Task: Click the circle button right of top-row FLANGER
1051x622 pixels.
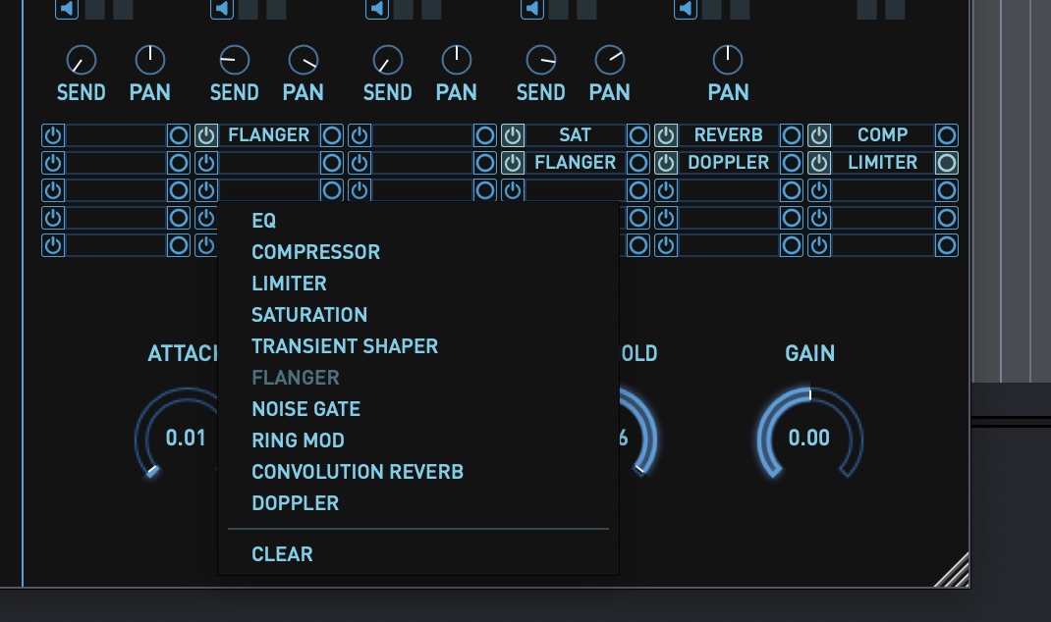Action: point(332,135)
